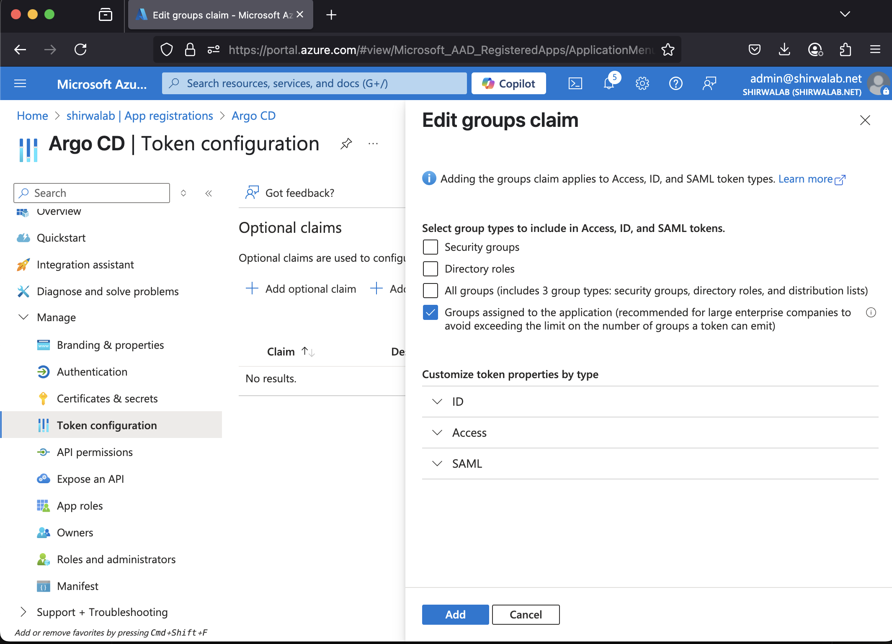Sort the table by the Claim column
This screenshot has width=892, height=644.
pos(291,352)
